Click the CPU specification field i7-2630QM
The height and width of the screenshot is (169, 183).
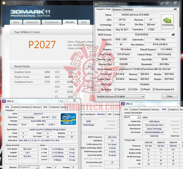pos(48,130)
